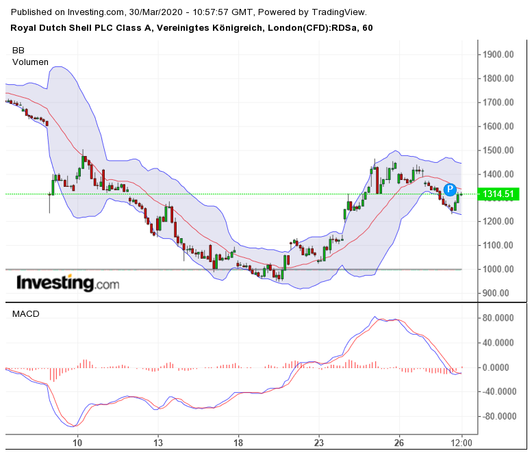Click date label 10 on time axis
This screenshot has width=532, height=453.
click(77, 443)
